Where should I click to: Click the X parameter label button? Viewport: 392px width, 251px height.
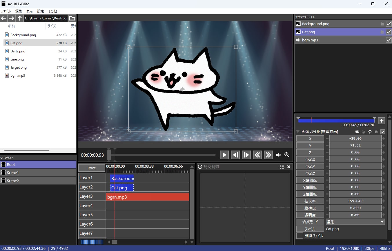310,138
